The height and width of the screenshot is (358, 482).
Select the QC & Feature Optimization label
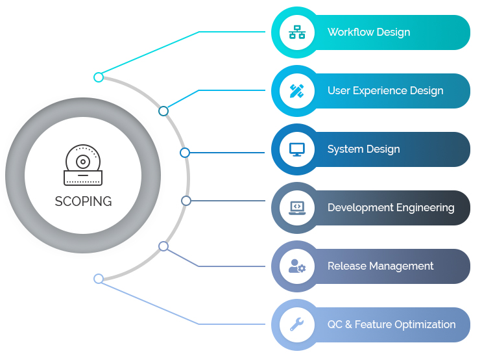(x=392, y=324)
